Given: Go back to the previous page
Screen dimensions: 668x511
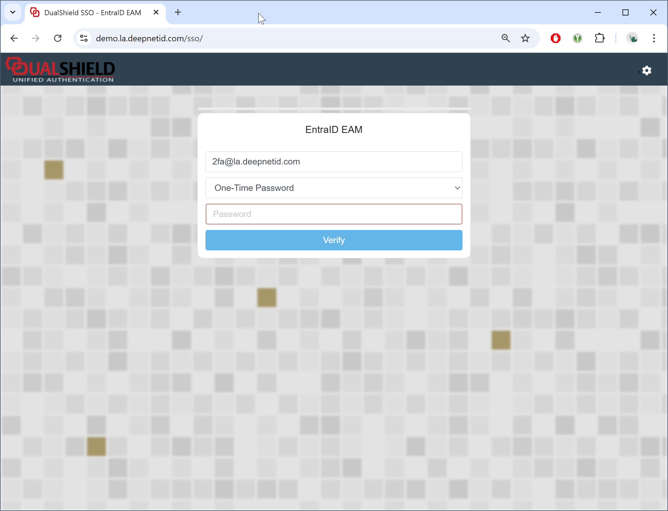Looking at the screenshot, I should click(14, 38).
